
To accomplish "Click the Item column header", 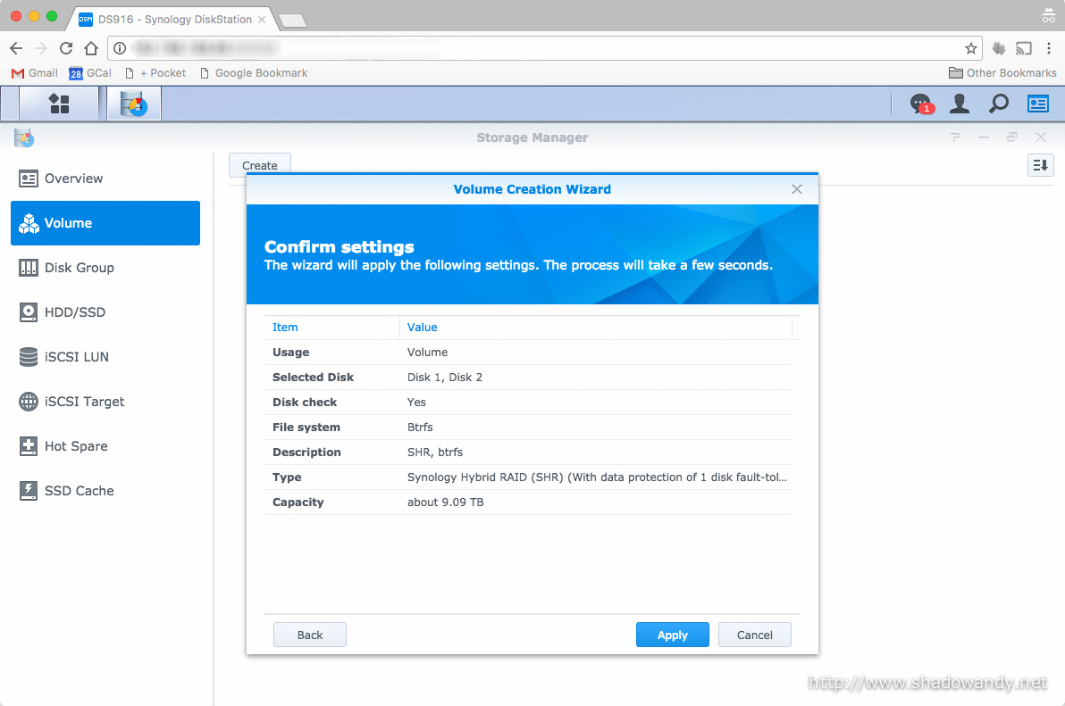I will 331,327.
